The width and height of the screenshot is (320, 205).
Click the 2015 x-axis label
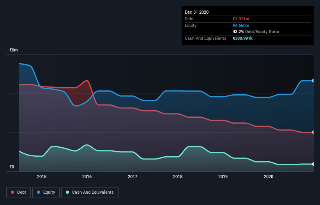[x=42, y=177]
